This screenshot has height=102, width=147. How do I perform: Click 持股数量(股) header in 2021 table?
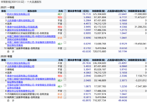point(99,11)
